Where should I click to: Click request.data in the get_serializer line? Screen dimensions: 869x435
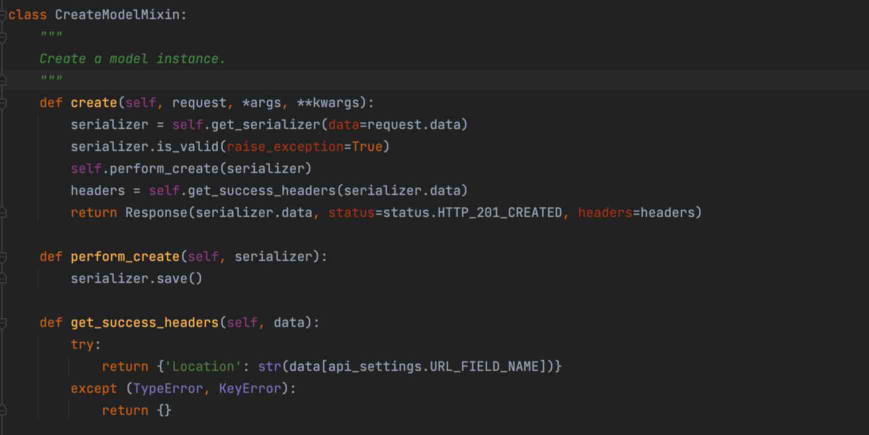413,125
